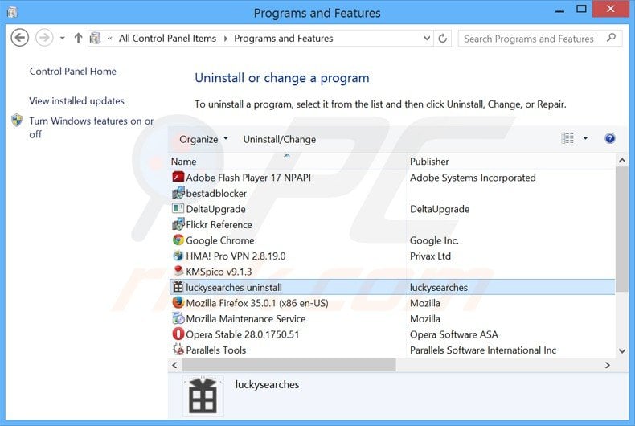Select Opera Stable 28.0.1750.51 entry

pos(242,334)
